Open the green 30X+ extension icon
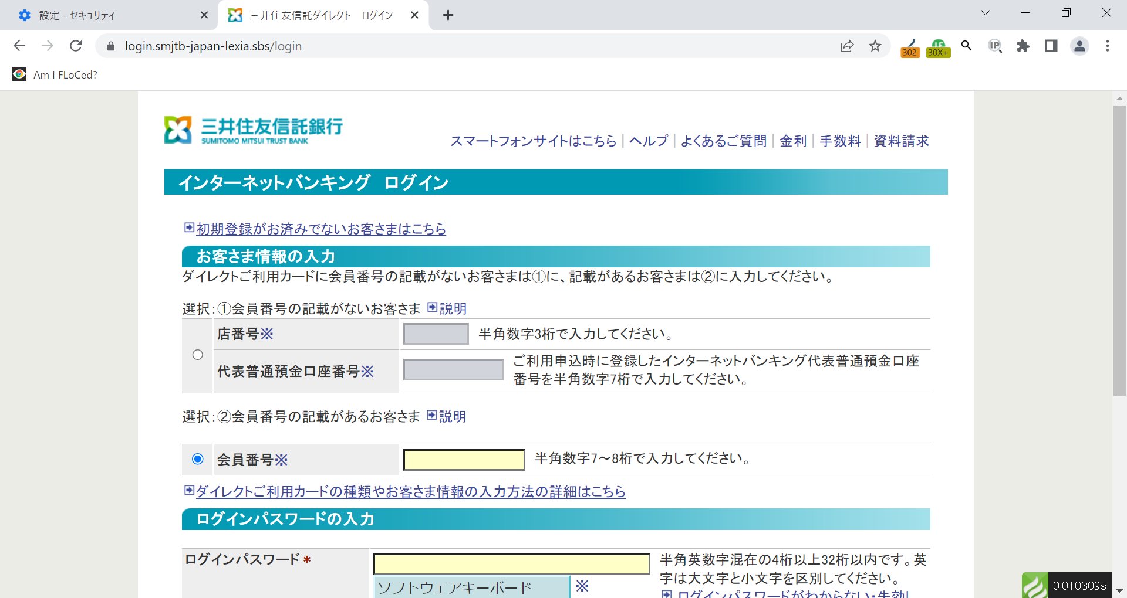Viewport: 1127px width, 598px height. 938,47
